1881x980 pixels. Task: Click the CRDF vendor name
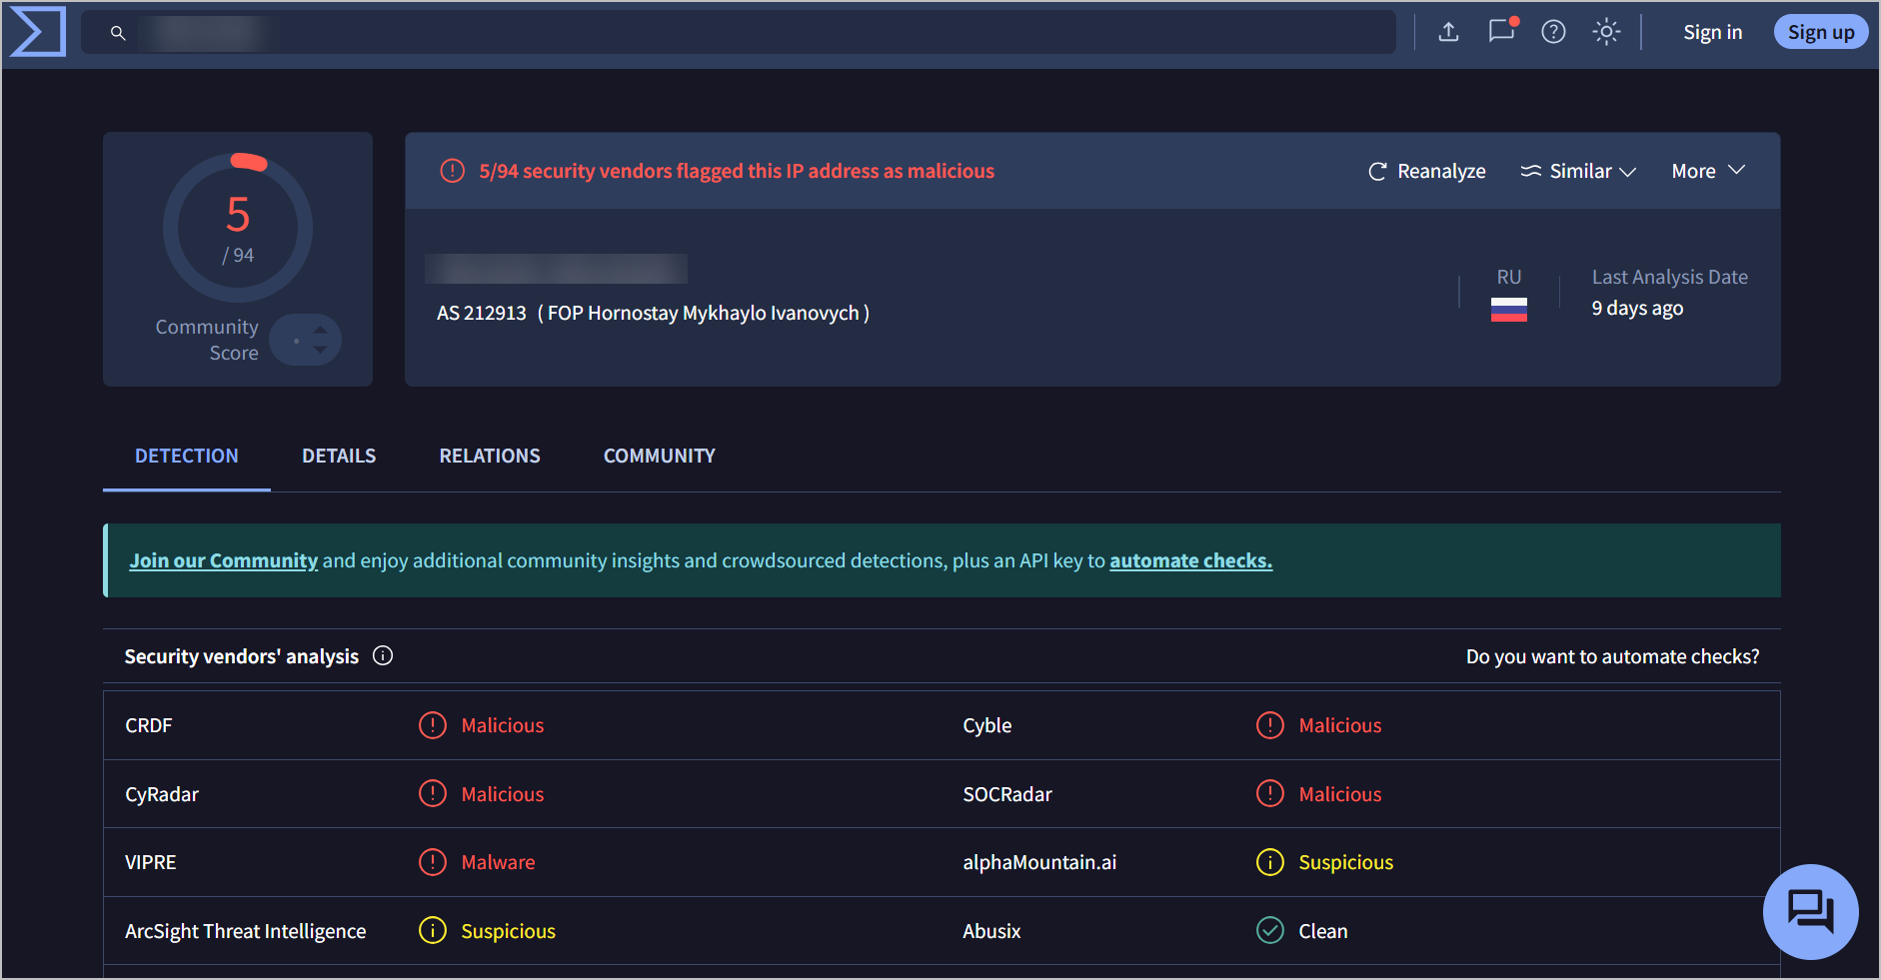149,725
